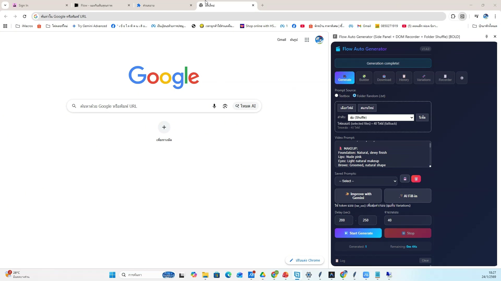
Task: Open the Saved Prompts select dropdown
Action: [366, 181]
